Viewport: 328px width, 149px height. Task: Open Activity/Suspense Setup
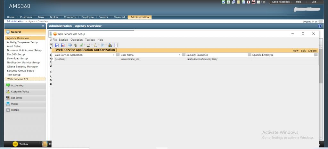(x=22, y=42)
